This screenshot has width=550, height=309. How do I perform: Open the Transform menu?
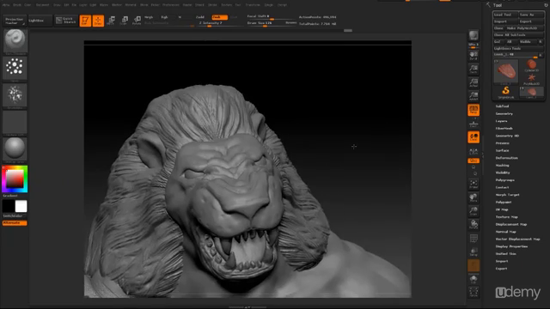pos(253,5)
